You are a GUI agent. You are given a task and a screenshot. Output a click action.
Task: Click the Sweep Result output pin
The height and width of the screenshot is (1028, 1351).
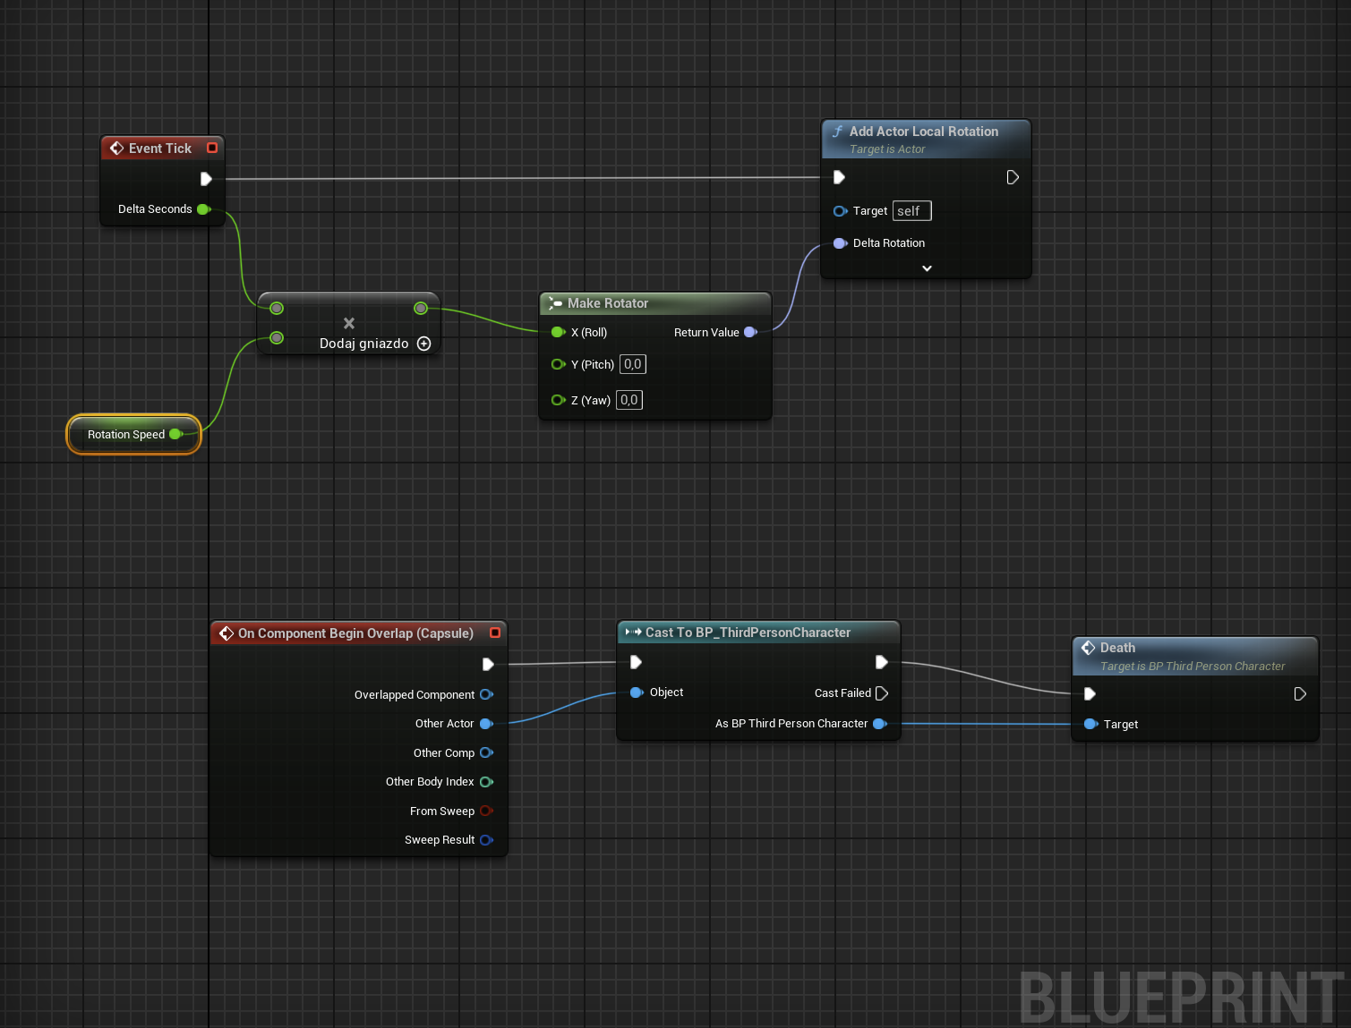pyautogui.click(x=486, y=840)
